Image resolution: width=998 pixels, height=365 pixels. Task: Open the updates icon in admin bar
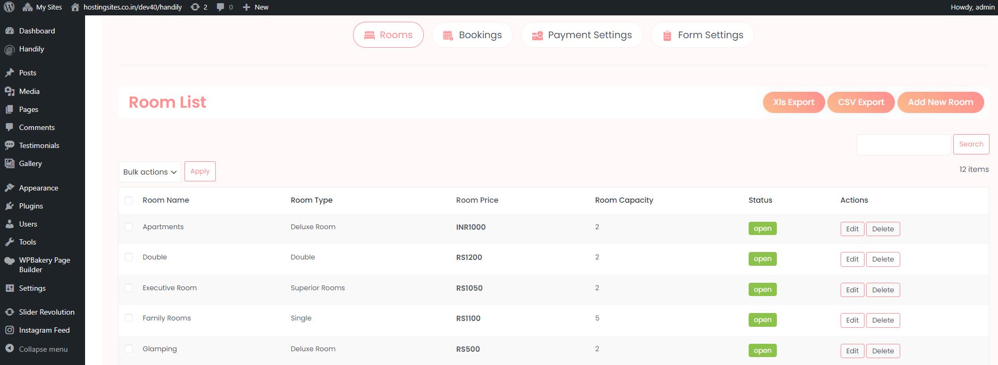[x=195, y=7]
